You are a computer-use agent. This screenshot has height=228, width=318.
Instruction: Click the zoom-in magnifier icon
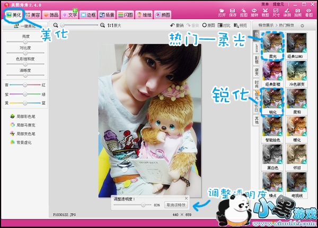point(102,25)
